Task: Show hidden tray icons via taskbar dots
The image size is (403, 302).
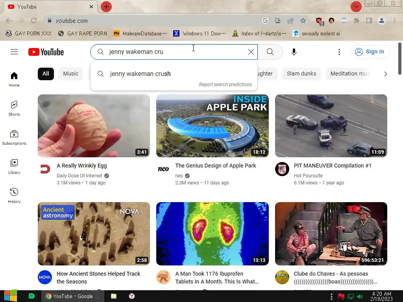Action: pos(331,296)
